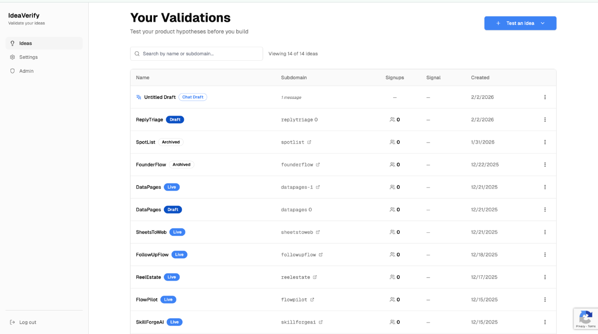Click the Created column header
This screenshot has height=334, width=598.
click(x=480, y=78)
